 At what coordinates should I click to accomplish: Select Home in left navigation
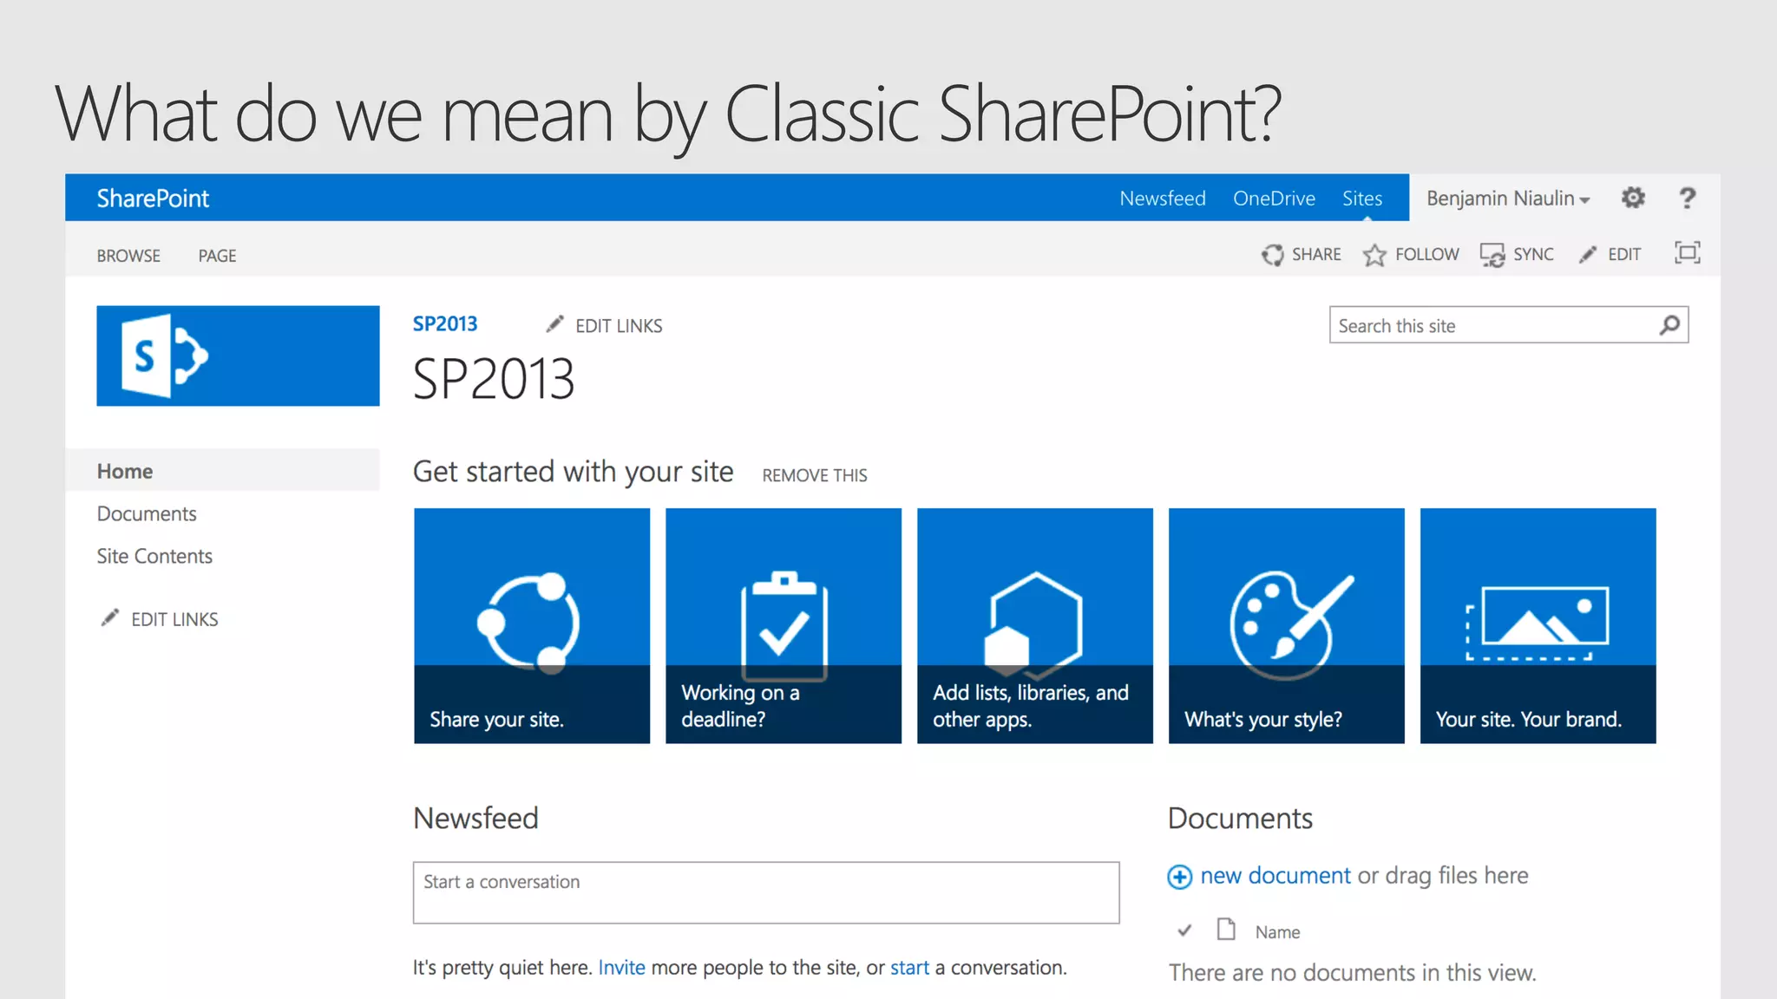click(223, 471)
